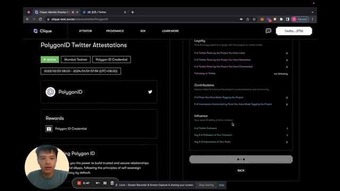The width and height of the screenshot is (340, 191).
Task: Open the LEARN MORE navigation item
Action: click(171, 31)
